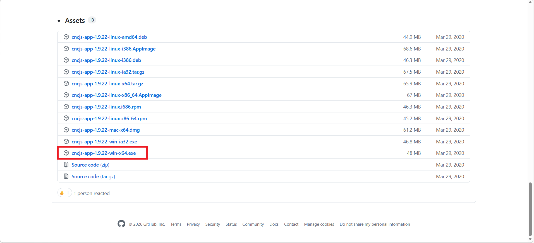
Task: Go to GitHub Docs footer link
Action: point(274,224)
